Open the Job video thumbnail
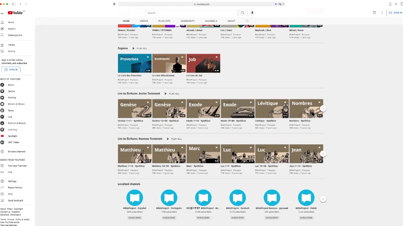The image size is (403, 226). pos(203,63)
